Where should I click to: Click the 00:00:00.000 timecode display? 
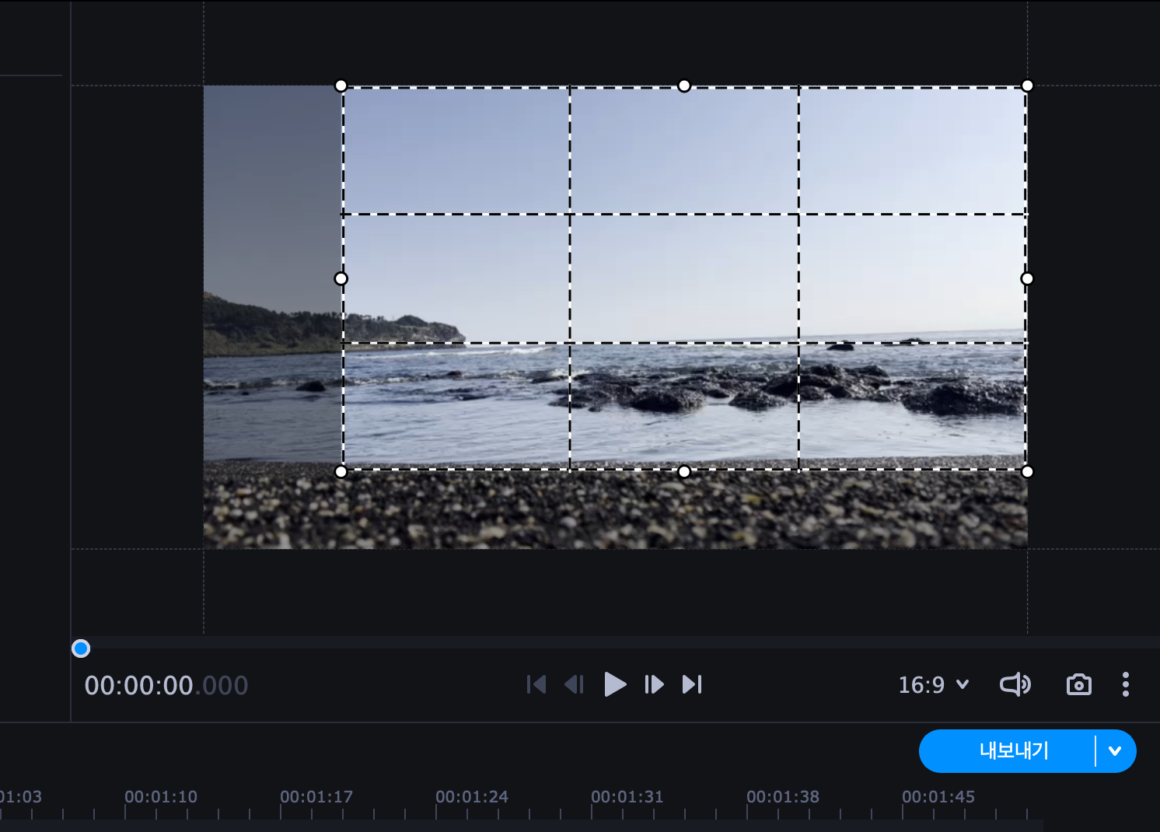point(166,686)
